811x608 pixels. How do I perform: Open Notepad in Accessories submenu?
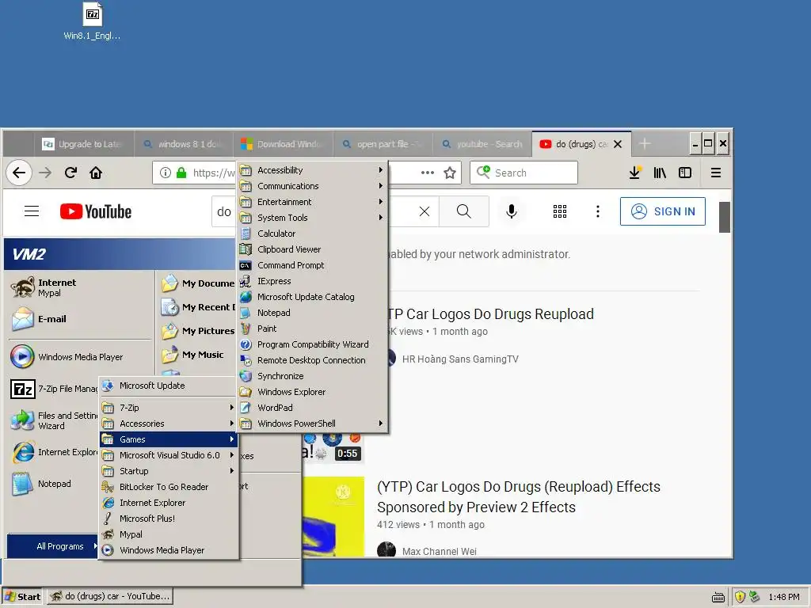pos(312,313)
